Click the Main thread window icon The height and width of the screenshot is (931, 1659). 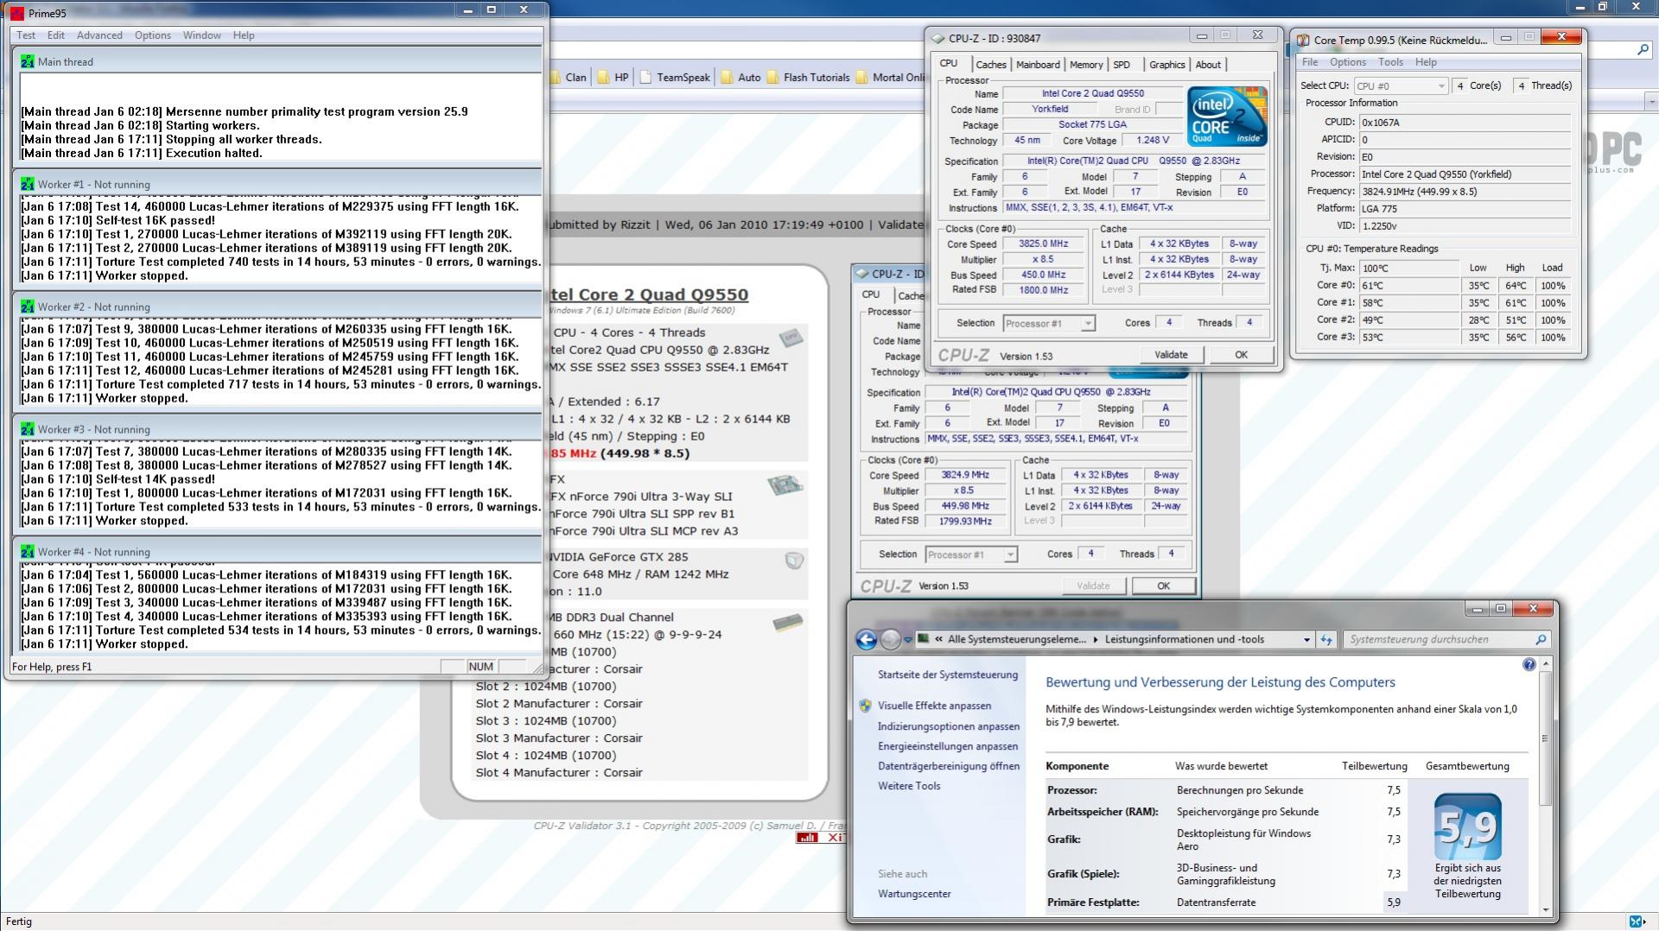(x=28, y=61)
